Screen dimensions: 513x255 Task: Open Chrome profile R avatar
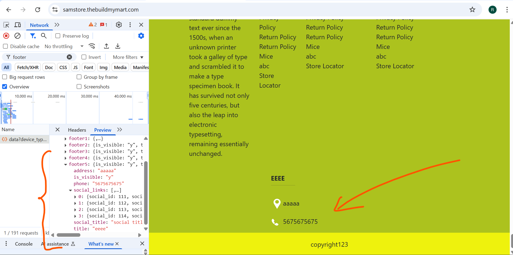click(x=492, y=10)
